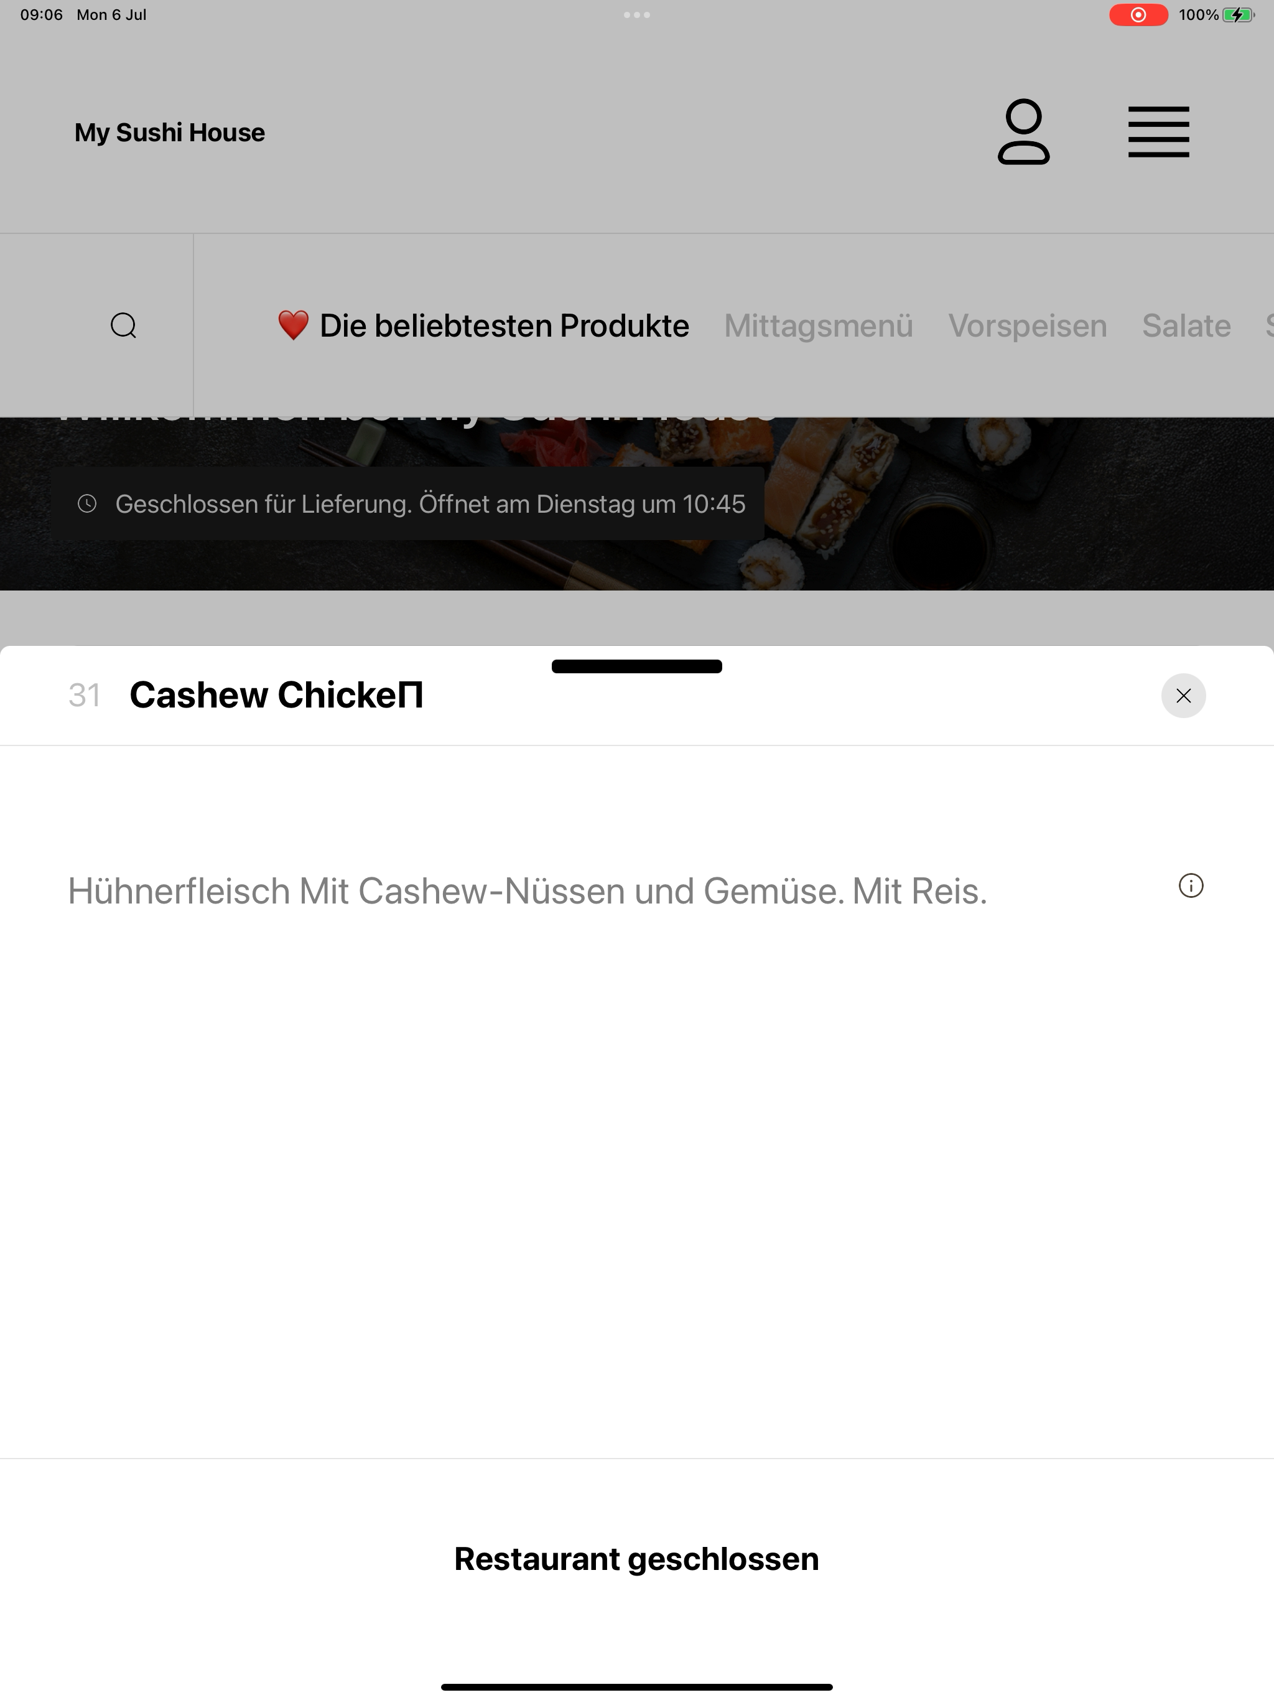Tap item number 31 label
This screenshot has width=1274, height=1700.
click(x=85, y=696)
